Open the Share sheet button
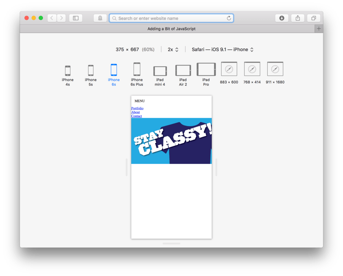Screen dimensions: 343x276 [x=298, y=18]
